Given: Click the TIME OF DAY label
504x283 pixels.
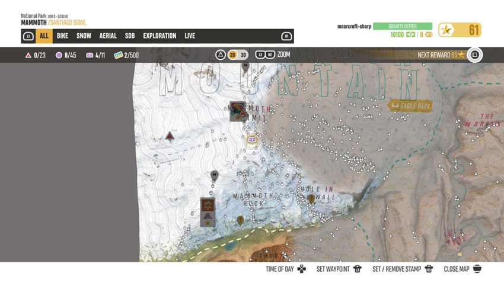Looking at the screenshot, I should click(280, 269).
